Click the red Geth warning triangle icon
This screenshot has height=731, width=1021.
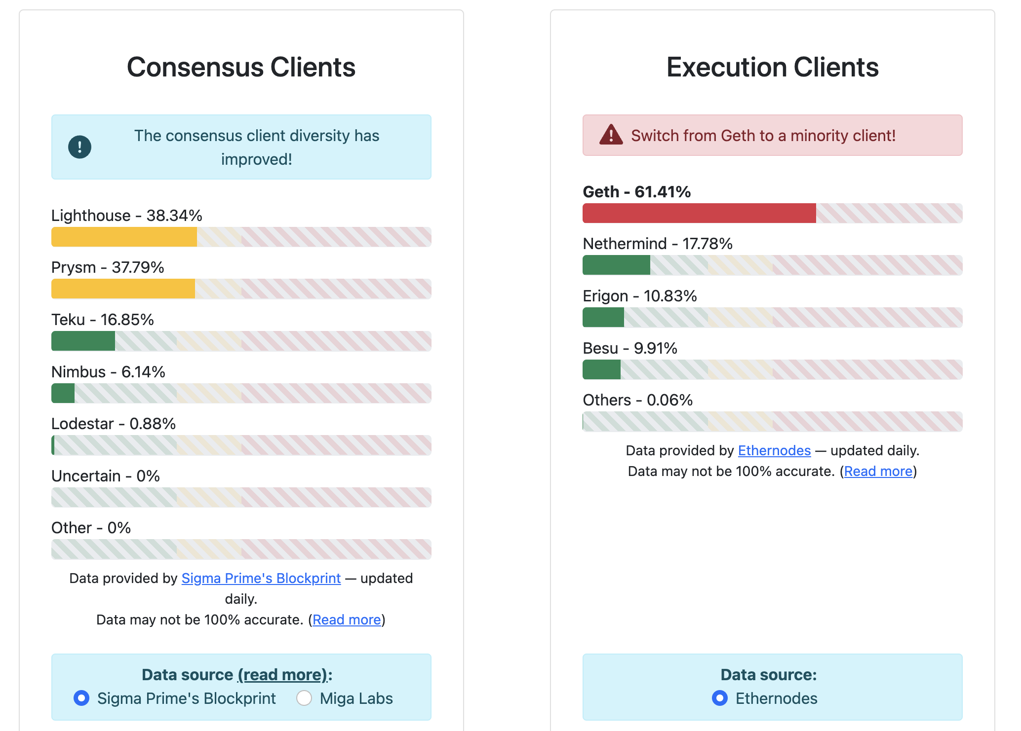(x=611, y=135)
